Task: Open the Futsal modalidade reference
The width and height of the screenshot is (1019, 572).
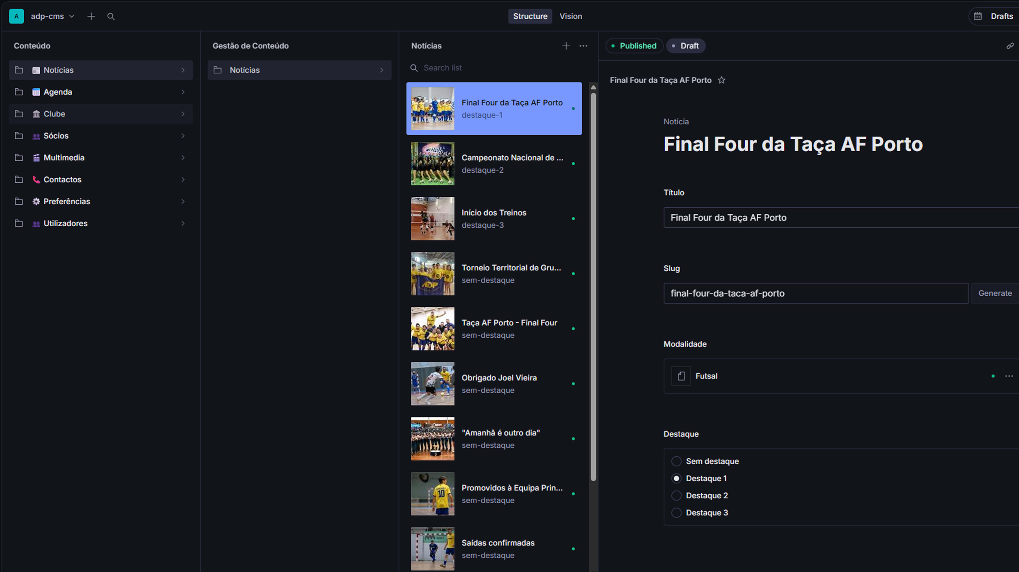Action: coord(827,376)
